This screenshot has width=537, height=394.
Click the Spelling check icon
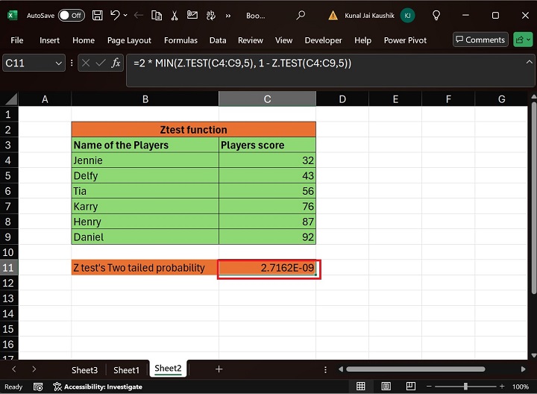point(210,16)
